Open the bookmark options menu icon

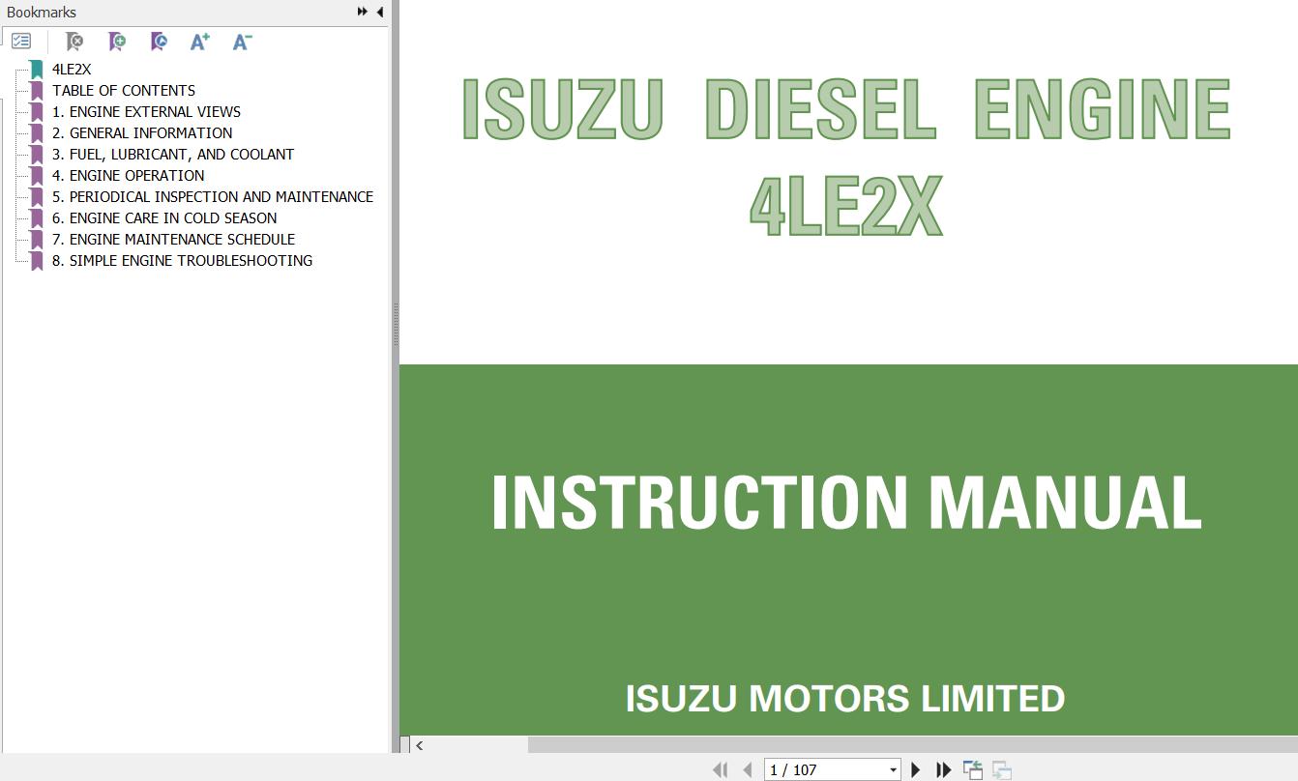21,42
